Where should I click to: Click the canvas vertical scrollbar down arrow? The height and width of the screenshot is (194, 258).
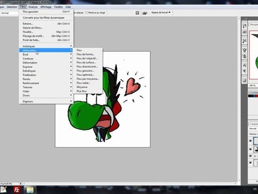tap(239, 181)
